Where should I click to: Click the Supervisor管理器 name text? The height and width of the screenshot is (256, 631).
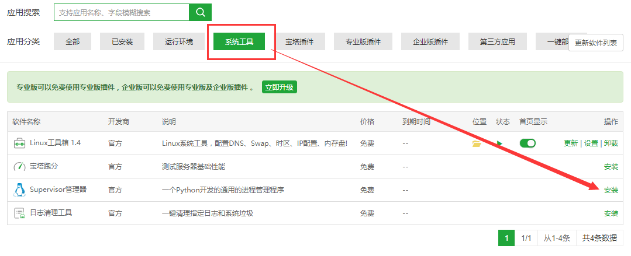58,190
